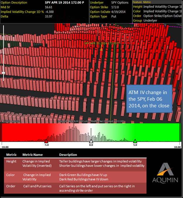Select the Color feature row

(x=157, y=11)
